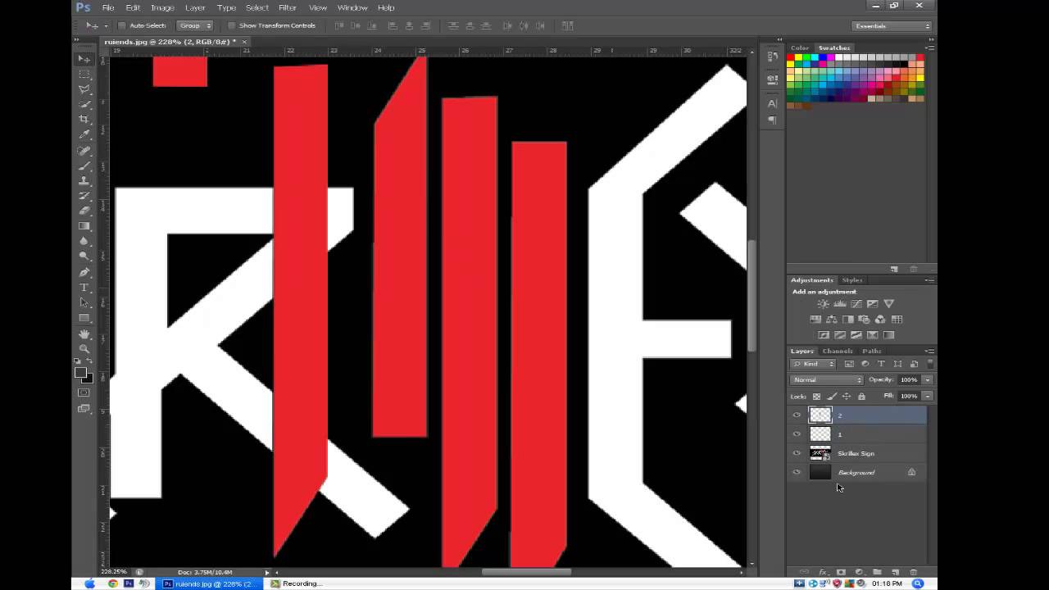The width and height of the screenshot is (1049, 590).
Task: Open the Paths tab
Action: (x=871, y=351)
